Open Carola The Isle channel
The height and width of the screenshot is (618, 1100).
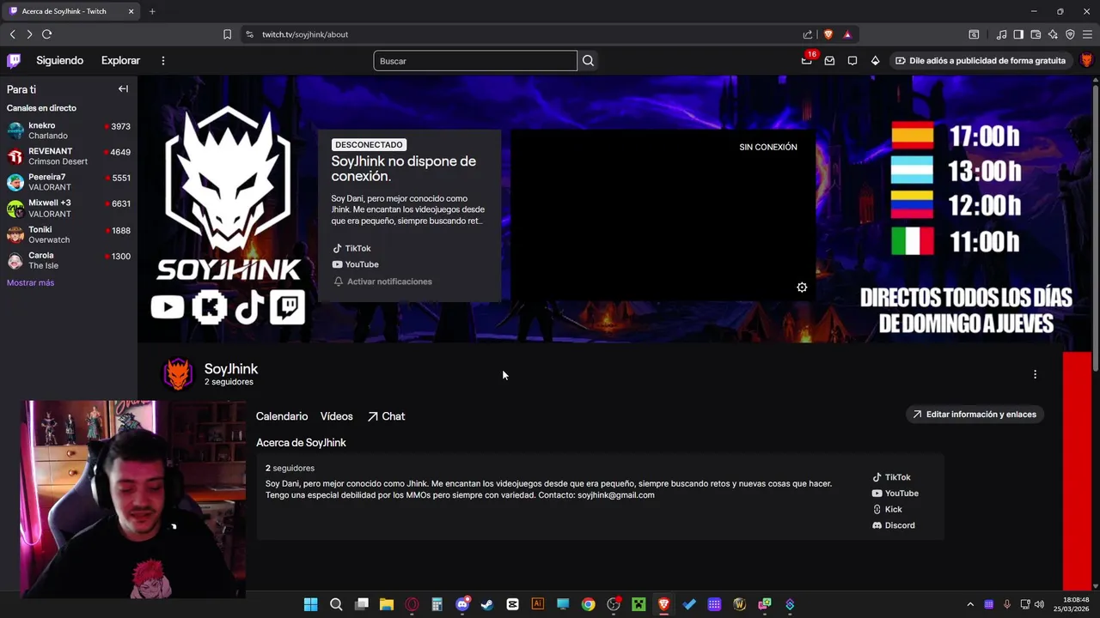click(69, 260)
